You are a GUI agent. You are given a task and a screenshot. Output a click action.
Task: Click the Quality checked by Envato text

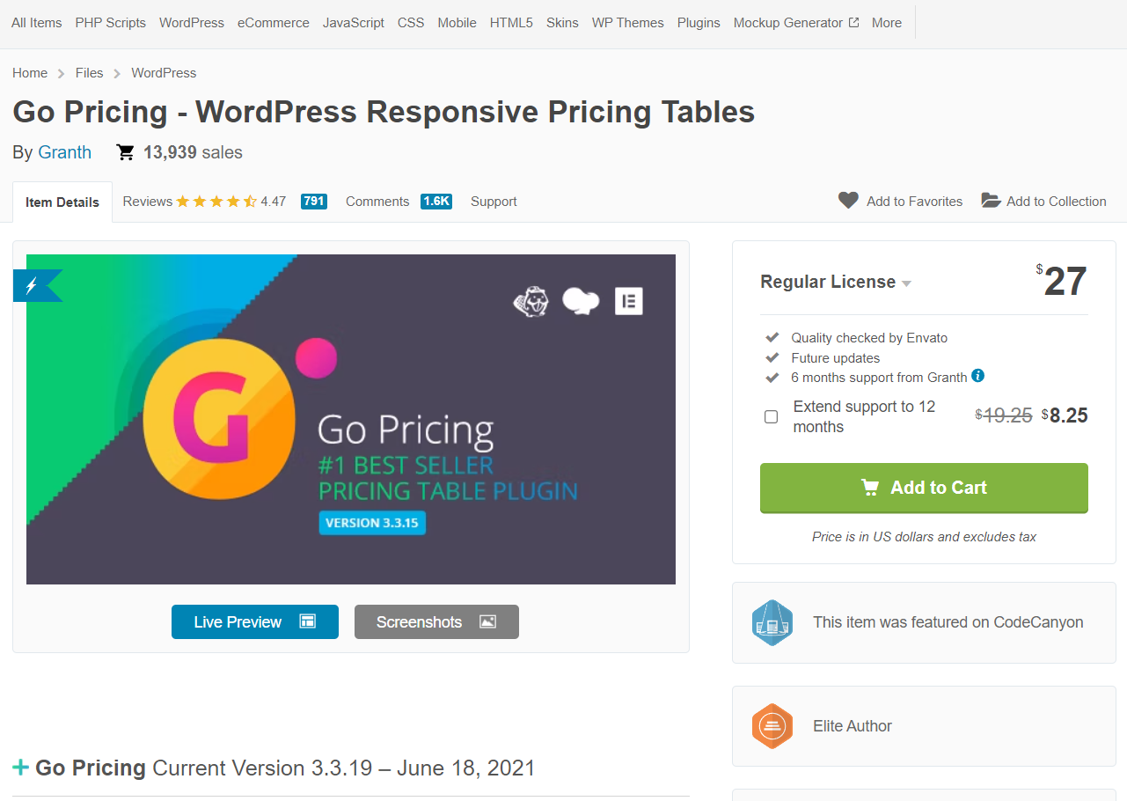[x=869, y=337]
